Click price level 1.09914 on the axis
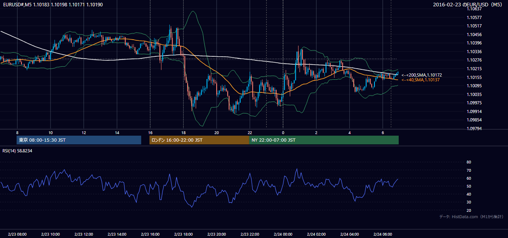Viewport: 508px width, 238px height. pyautogui.click(x=474, y=111)
